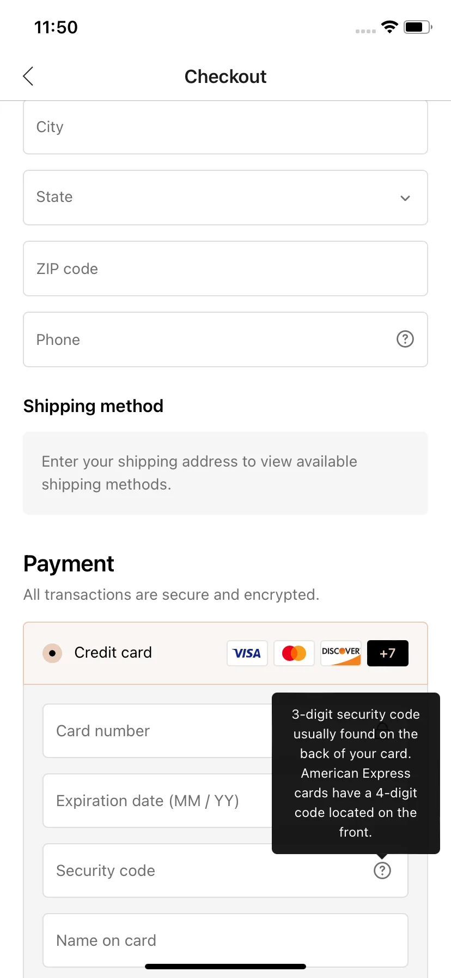Image resolution: width=451 pixels, height=978 pixels.
Task: Tap the security code tooltip text
Action: [x=356, y=773]
